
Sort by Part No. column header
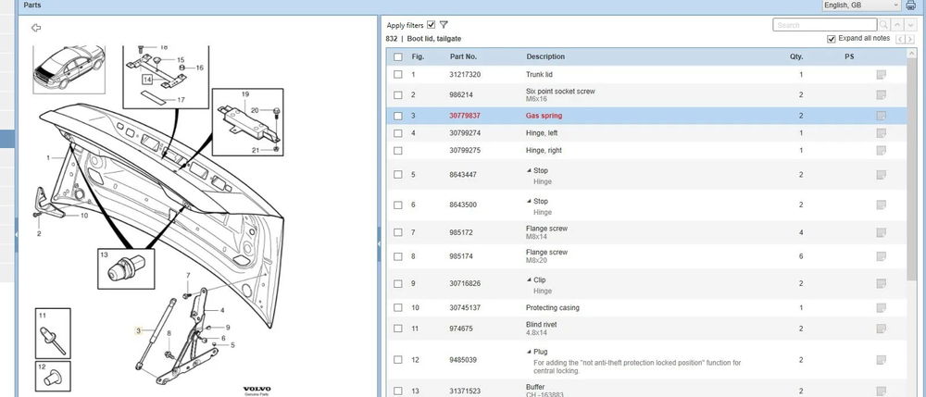click(x=463, y=56)
